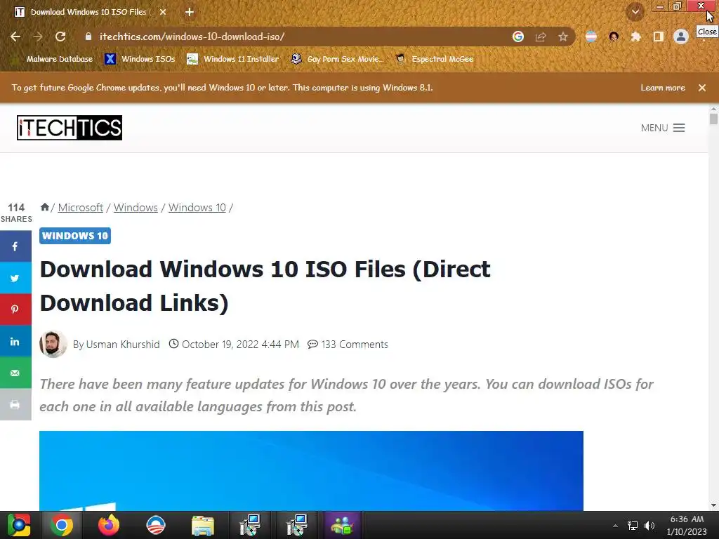Open the people icon taskbar app

(342, 525)
